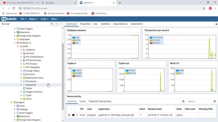Select the Tables tree node
This screenshot has height=122, width=218.
pyautogui.click(x=29, y=88)
